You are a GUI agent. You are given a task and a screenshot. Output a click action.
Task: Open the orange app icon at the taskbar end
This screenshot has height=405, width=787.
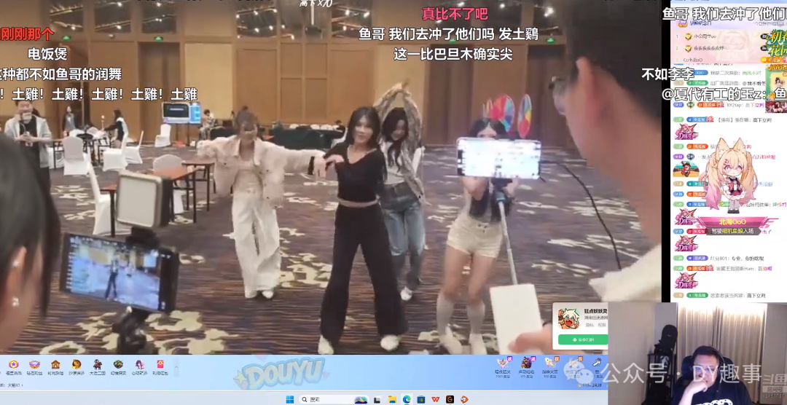point(464,399)
